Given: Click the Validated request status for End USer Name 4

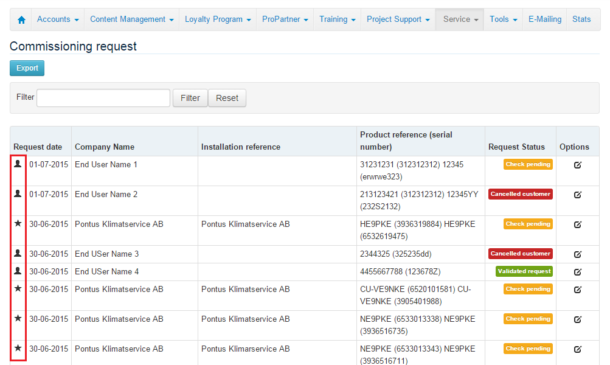Looking at the screenshot, I should tap(524, 271).
